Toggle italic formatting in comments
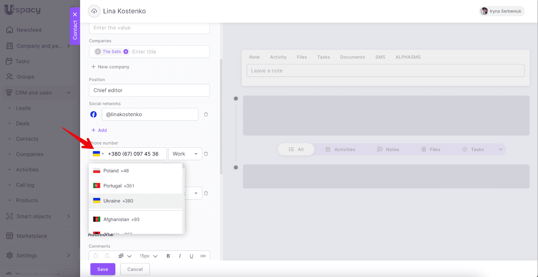 coord(180,256)
